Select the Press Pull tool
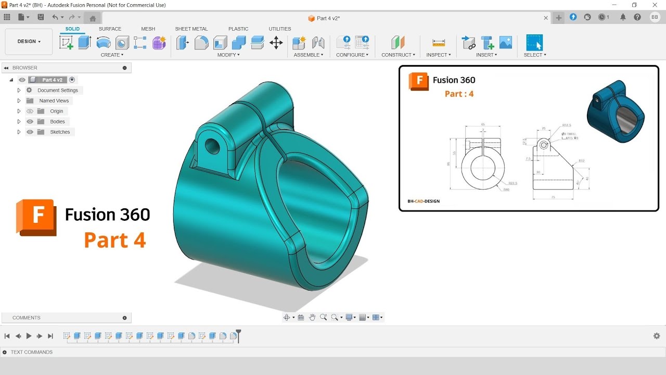666x375 pixels. pos(183,43)
